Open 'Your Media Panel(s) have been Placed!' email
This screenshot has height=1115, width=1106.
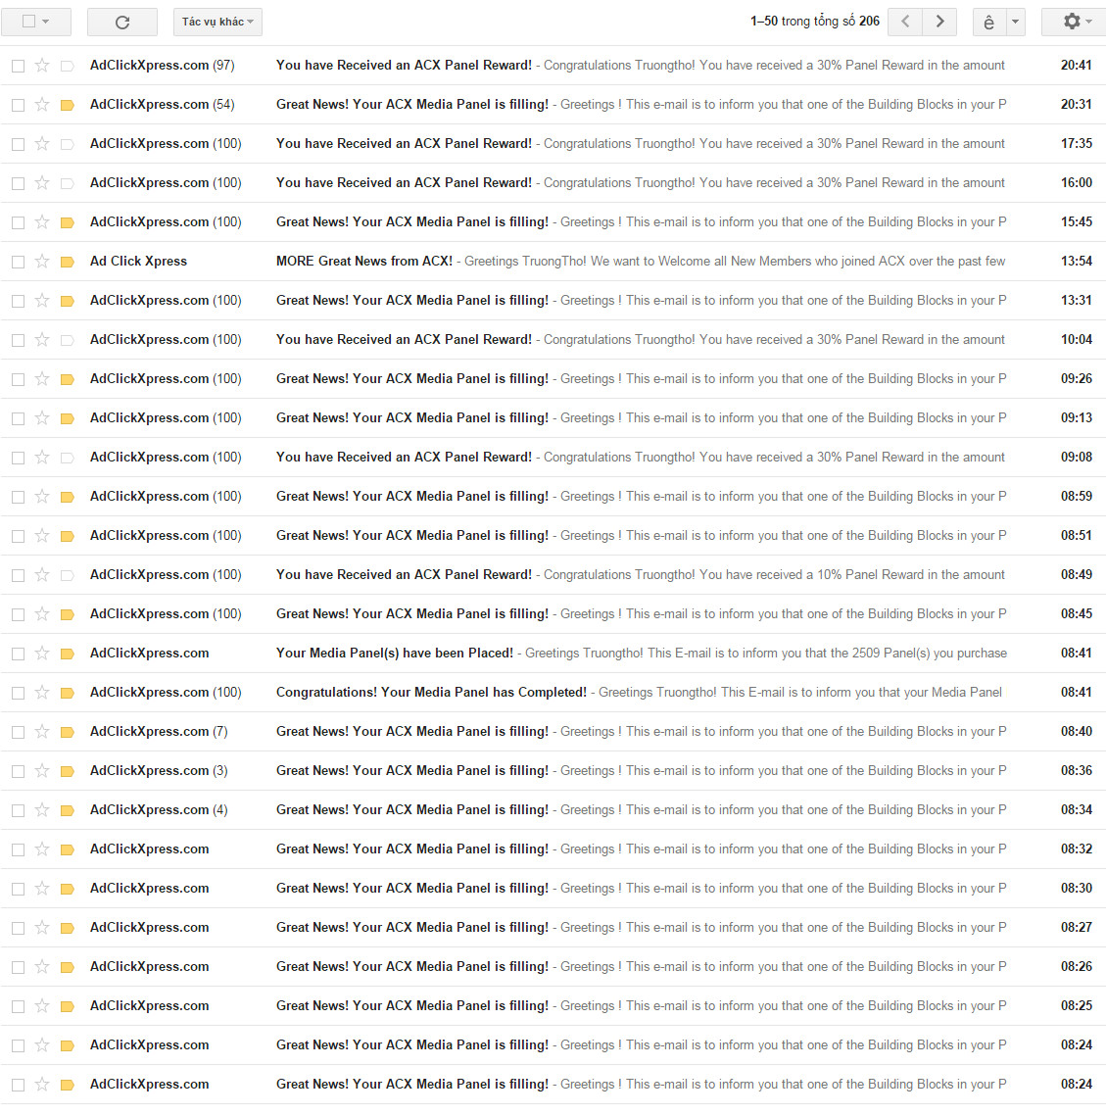tap(553, 653)
